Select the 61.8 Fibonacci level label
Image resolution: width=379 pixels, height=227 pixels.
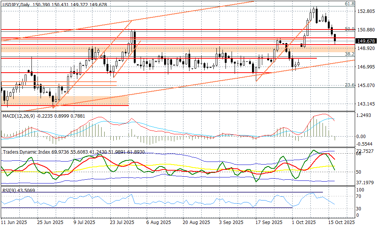click(349, 3)
